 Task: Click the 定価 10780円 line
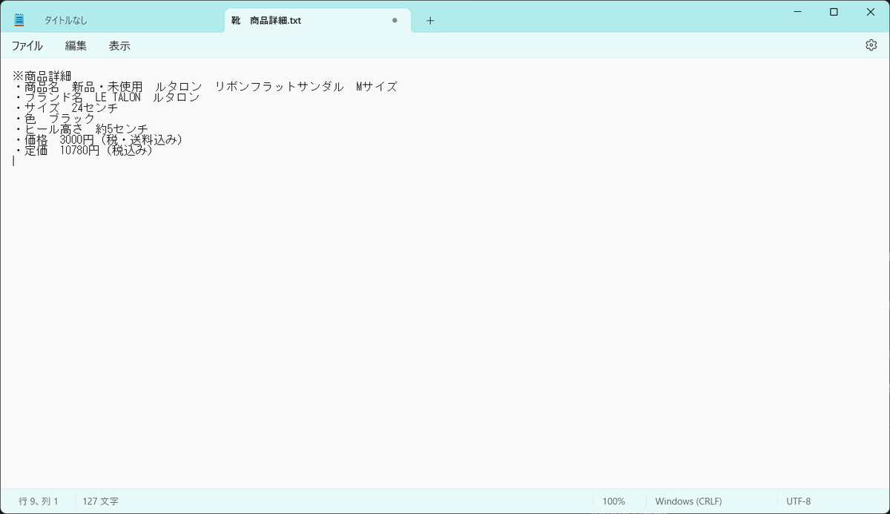coord(83,151)
